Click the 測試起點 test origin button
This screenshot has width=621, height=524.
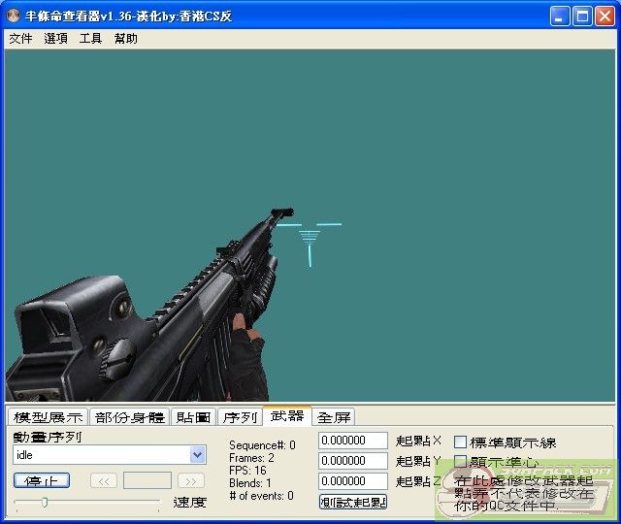(x=352, y=502)
